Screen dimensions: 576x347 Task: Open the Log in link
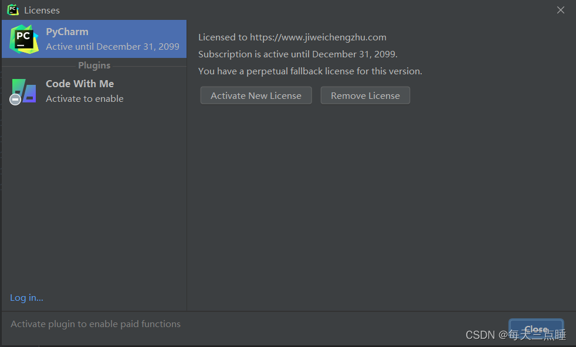point(26,297)
